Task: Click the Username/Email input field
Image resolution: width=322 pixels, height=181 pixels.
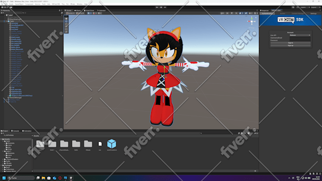Action: click(x=300, y=38)
